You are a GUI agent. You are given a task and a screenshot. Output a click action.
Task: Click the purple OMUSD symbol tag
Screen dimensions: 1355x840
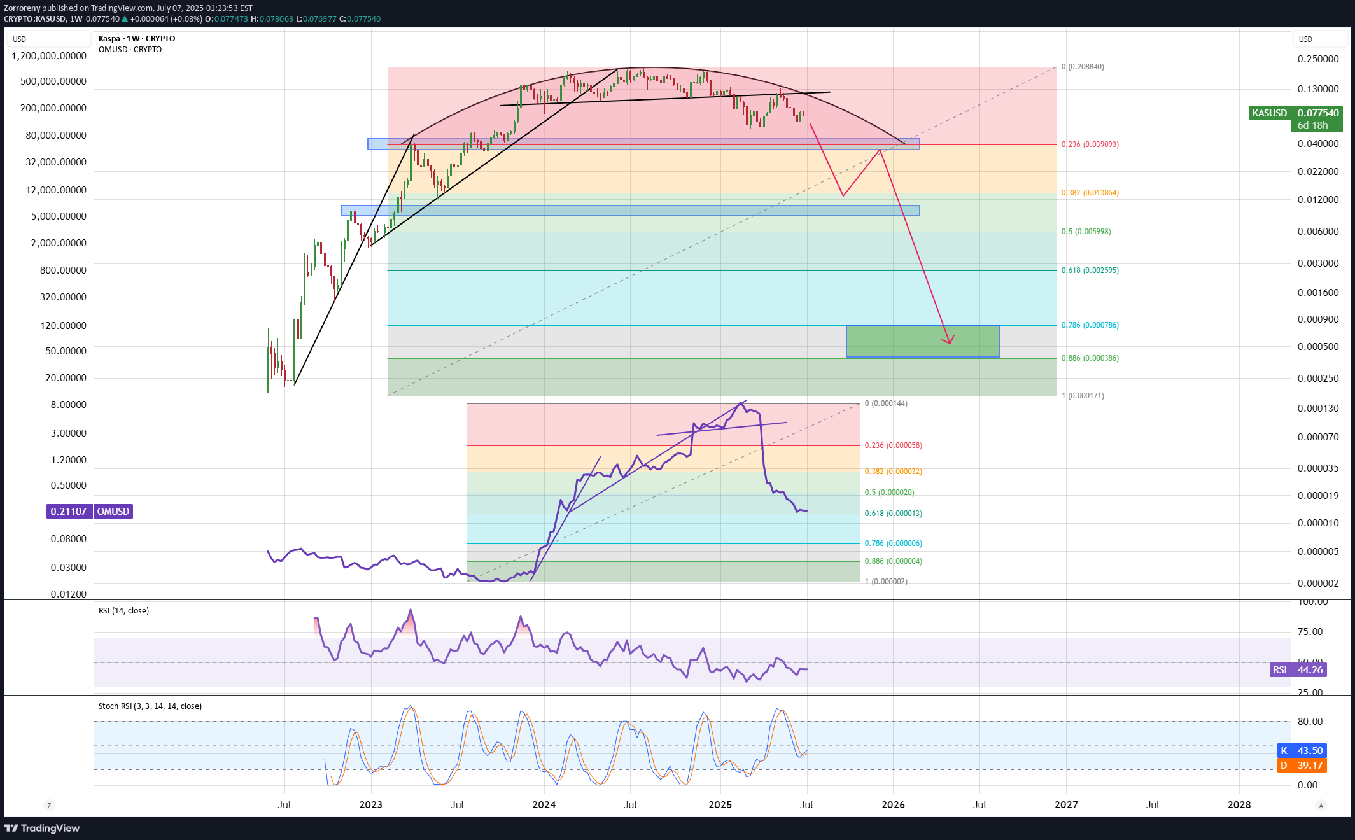113,512
